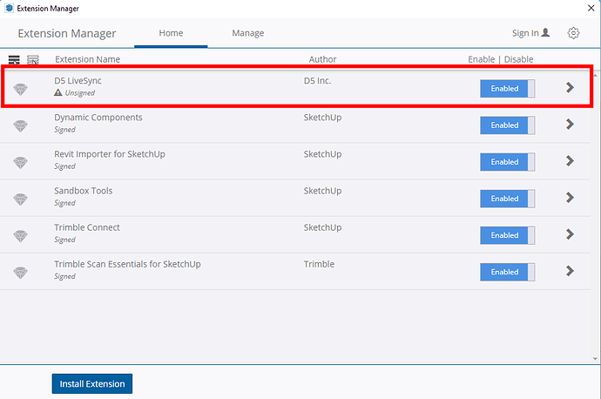The width and height of the screenshot is (601, 399).
Task: Expand Sandbox Tools details arrow
Action: click(x=571, y=198)
